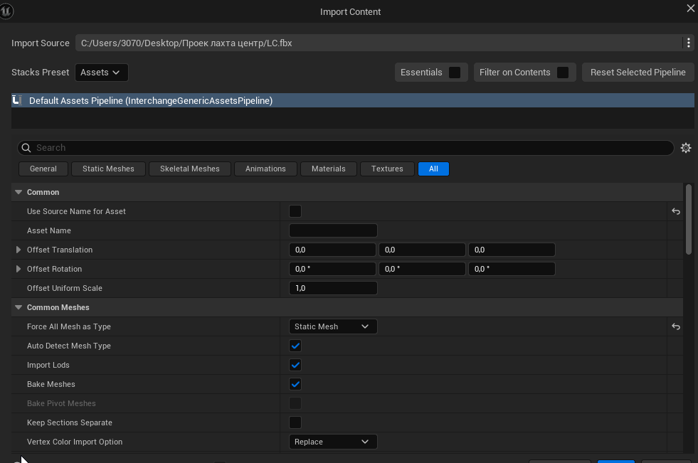Click the magnifier icon in the search bar
Screen dimensions: 698x463
tap(26, 148)
